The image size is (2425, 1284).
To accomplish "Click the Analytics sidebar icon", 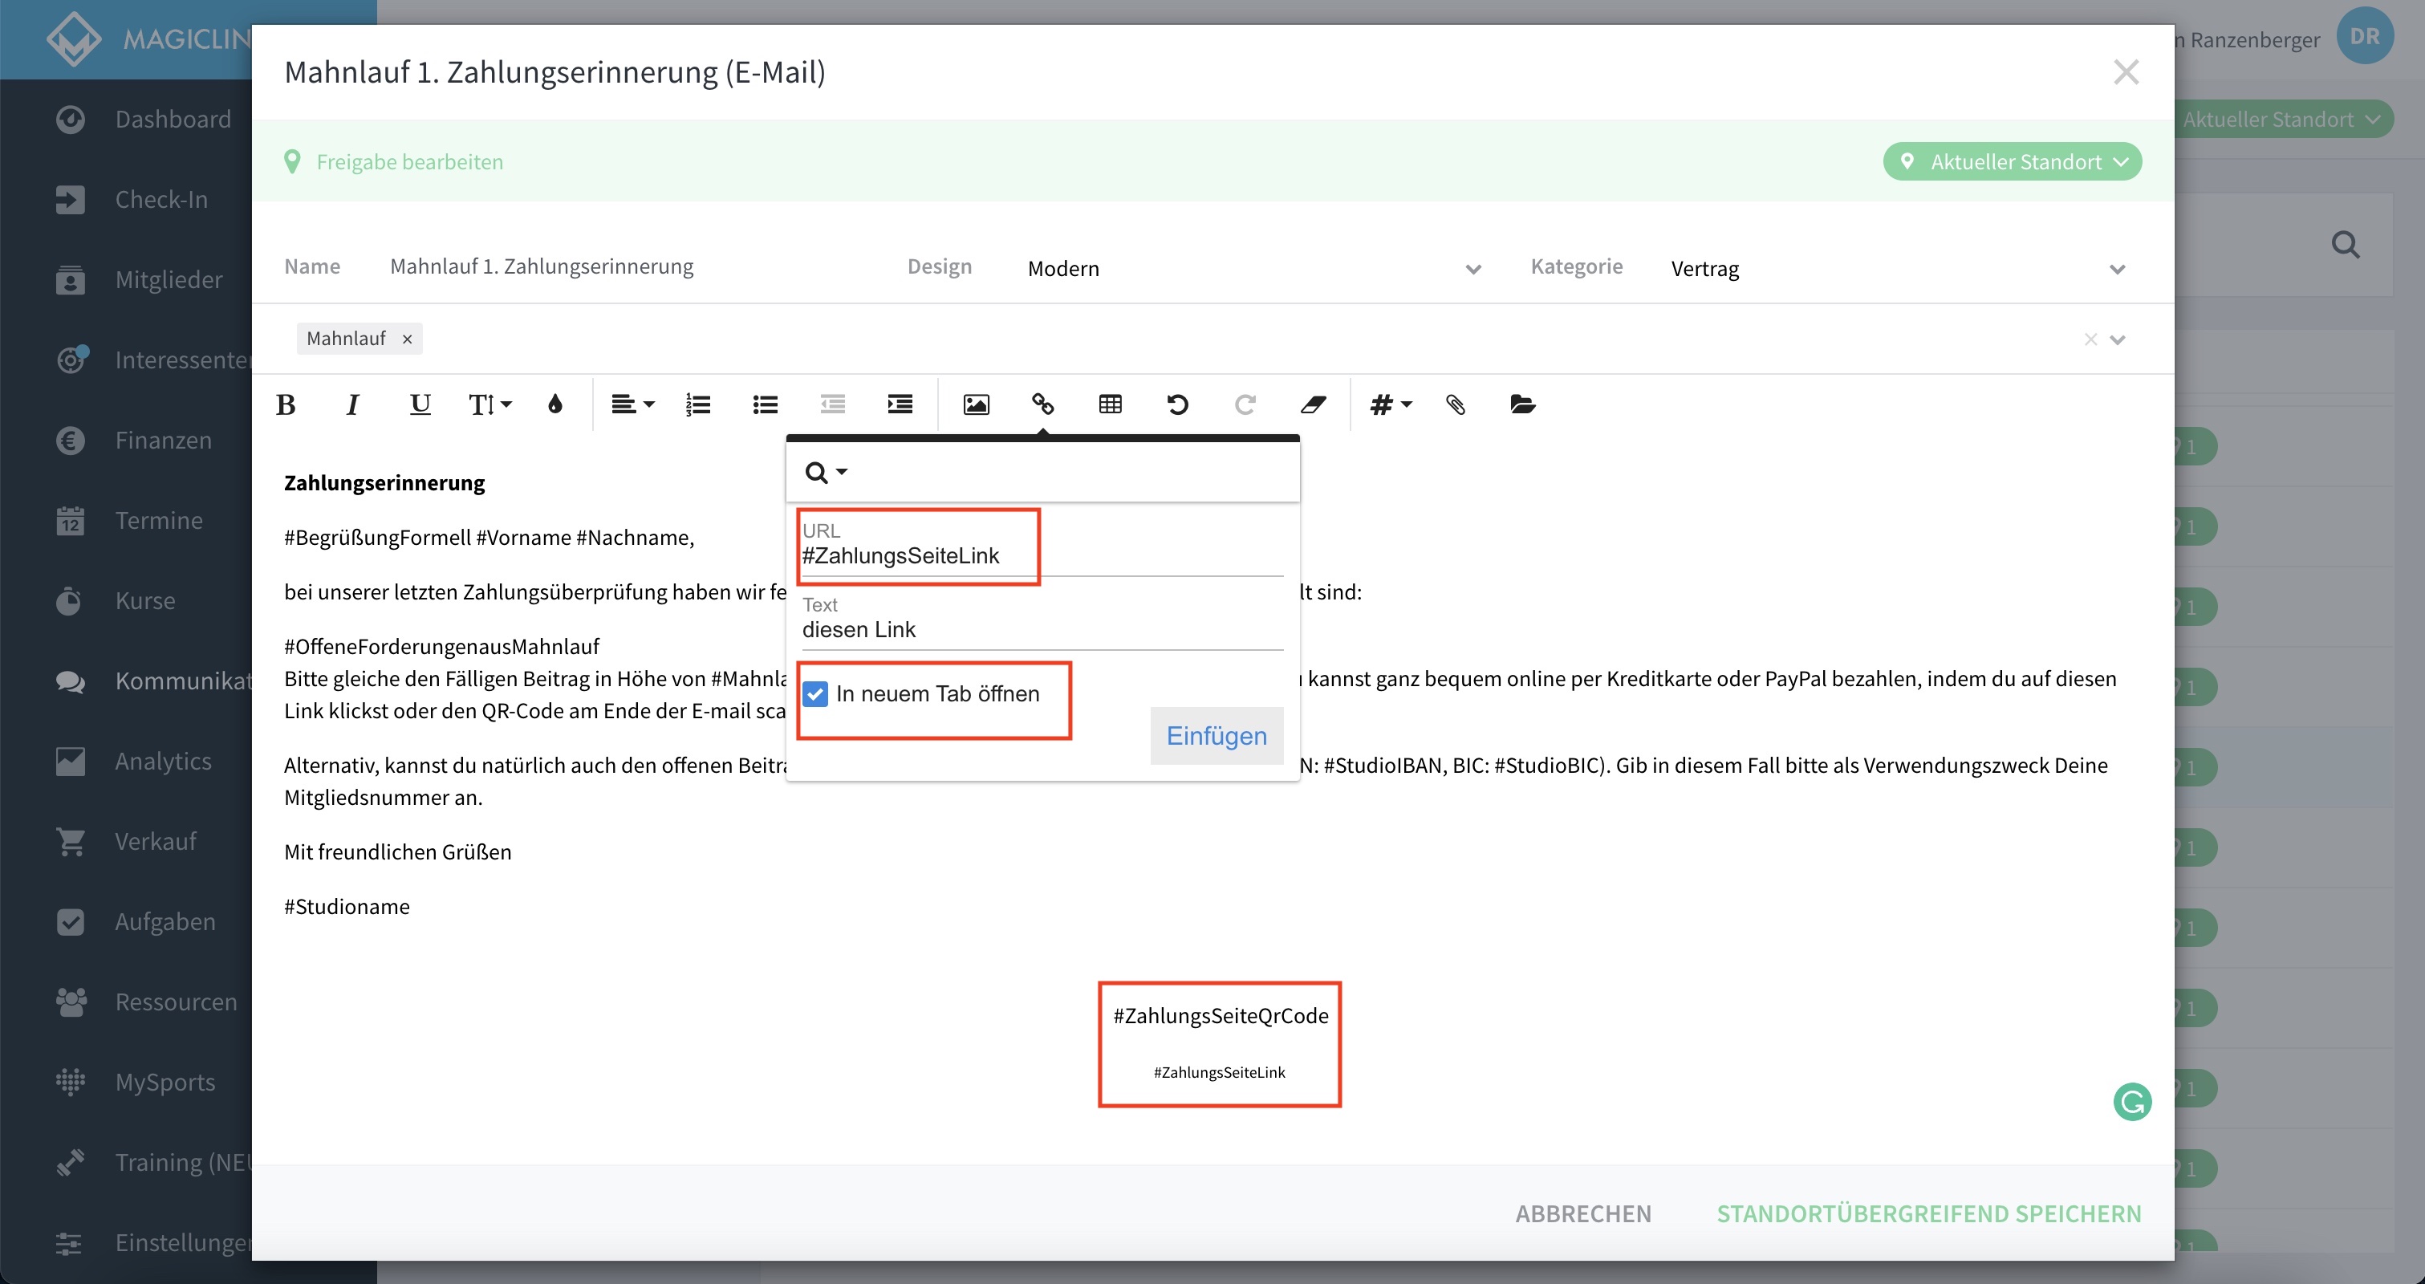I will tap(71, 762).
